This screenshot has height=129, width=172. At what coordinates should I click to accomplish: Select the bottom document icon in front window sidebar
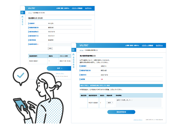point(74,64)
